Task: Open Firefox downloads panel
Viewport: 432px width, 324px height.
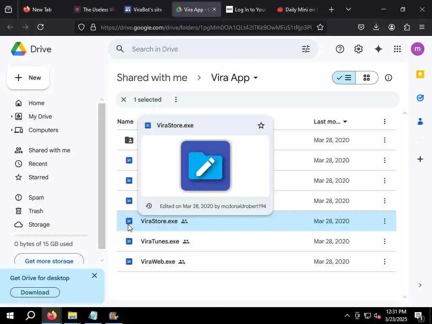Action: tap(376, 27)
